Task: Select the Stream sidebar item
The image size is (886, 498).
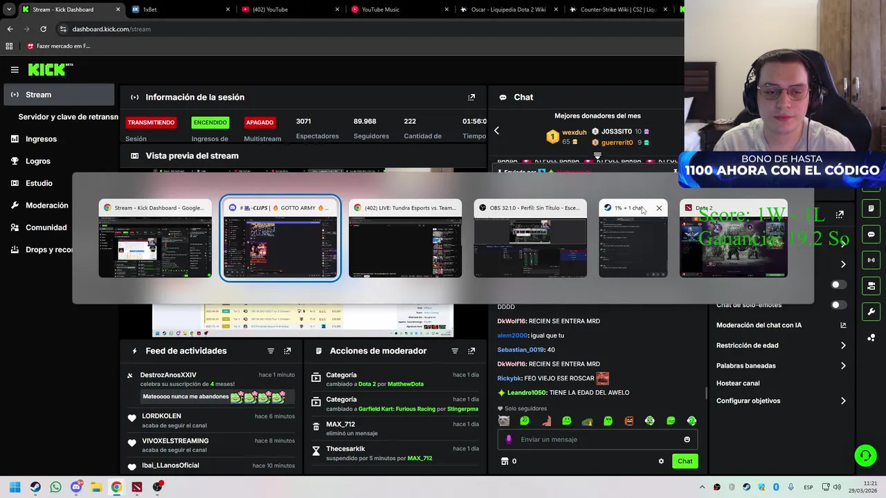Action: [59, 95]
